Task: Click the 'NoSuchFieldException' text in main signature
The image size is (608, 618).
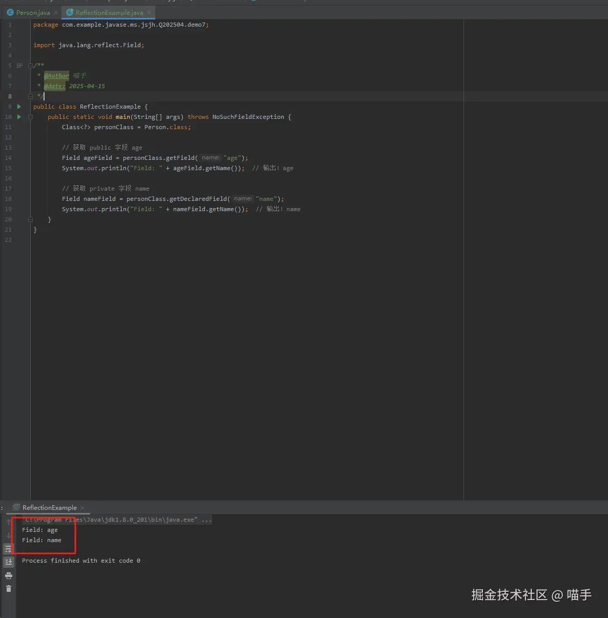Action: tap(248, 117)
